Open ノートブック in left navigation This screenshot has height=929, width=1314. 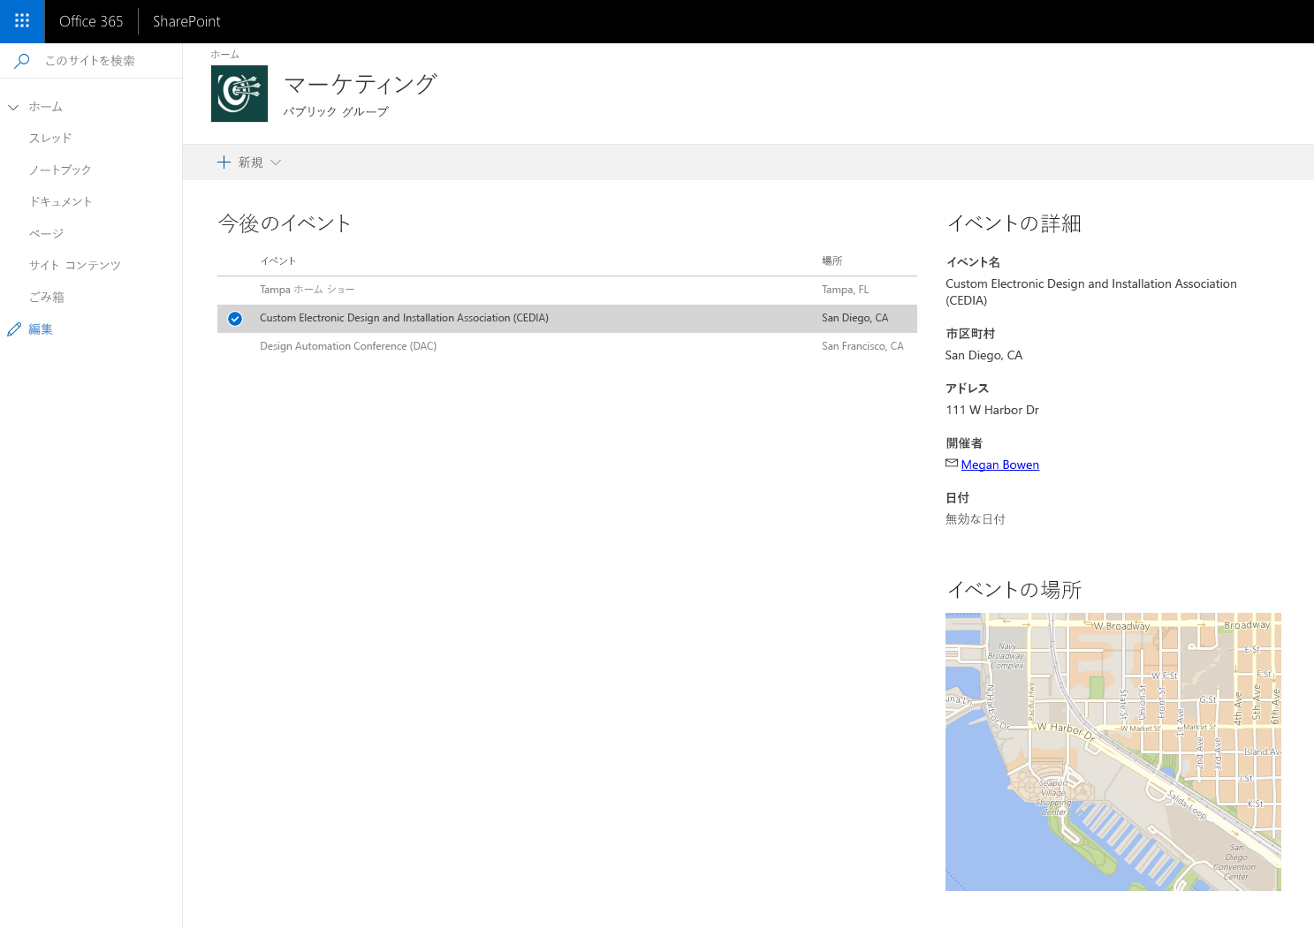(60, 170)
